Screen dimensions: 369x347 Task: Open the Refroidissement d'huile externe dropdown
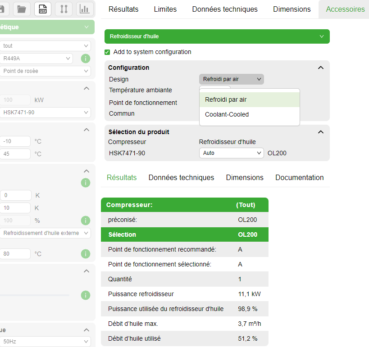click(46, 233)
